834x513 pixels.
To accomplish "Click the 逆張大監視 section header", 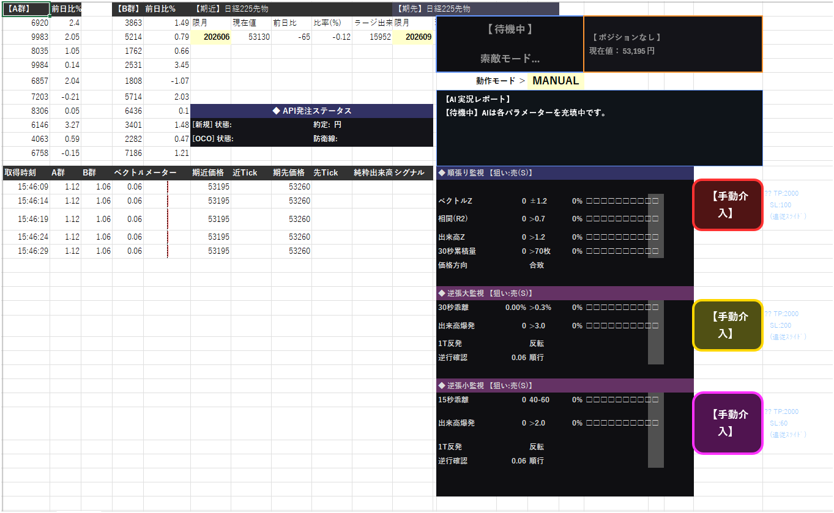I will tap(565, 293).
